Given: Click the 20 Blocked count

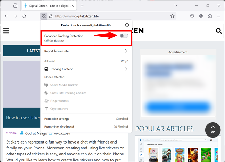Looking at the screenshot, I should point(121,127).
